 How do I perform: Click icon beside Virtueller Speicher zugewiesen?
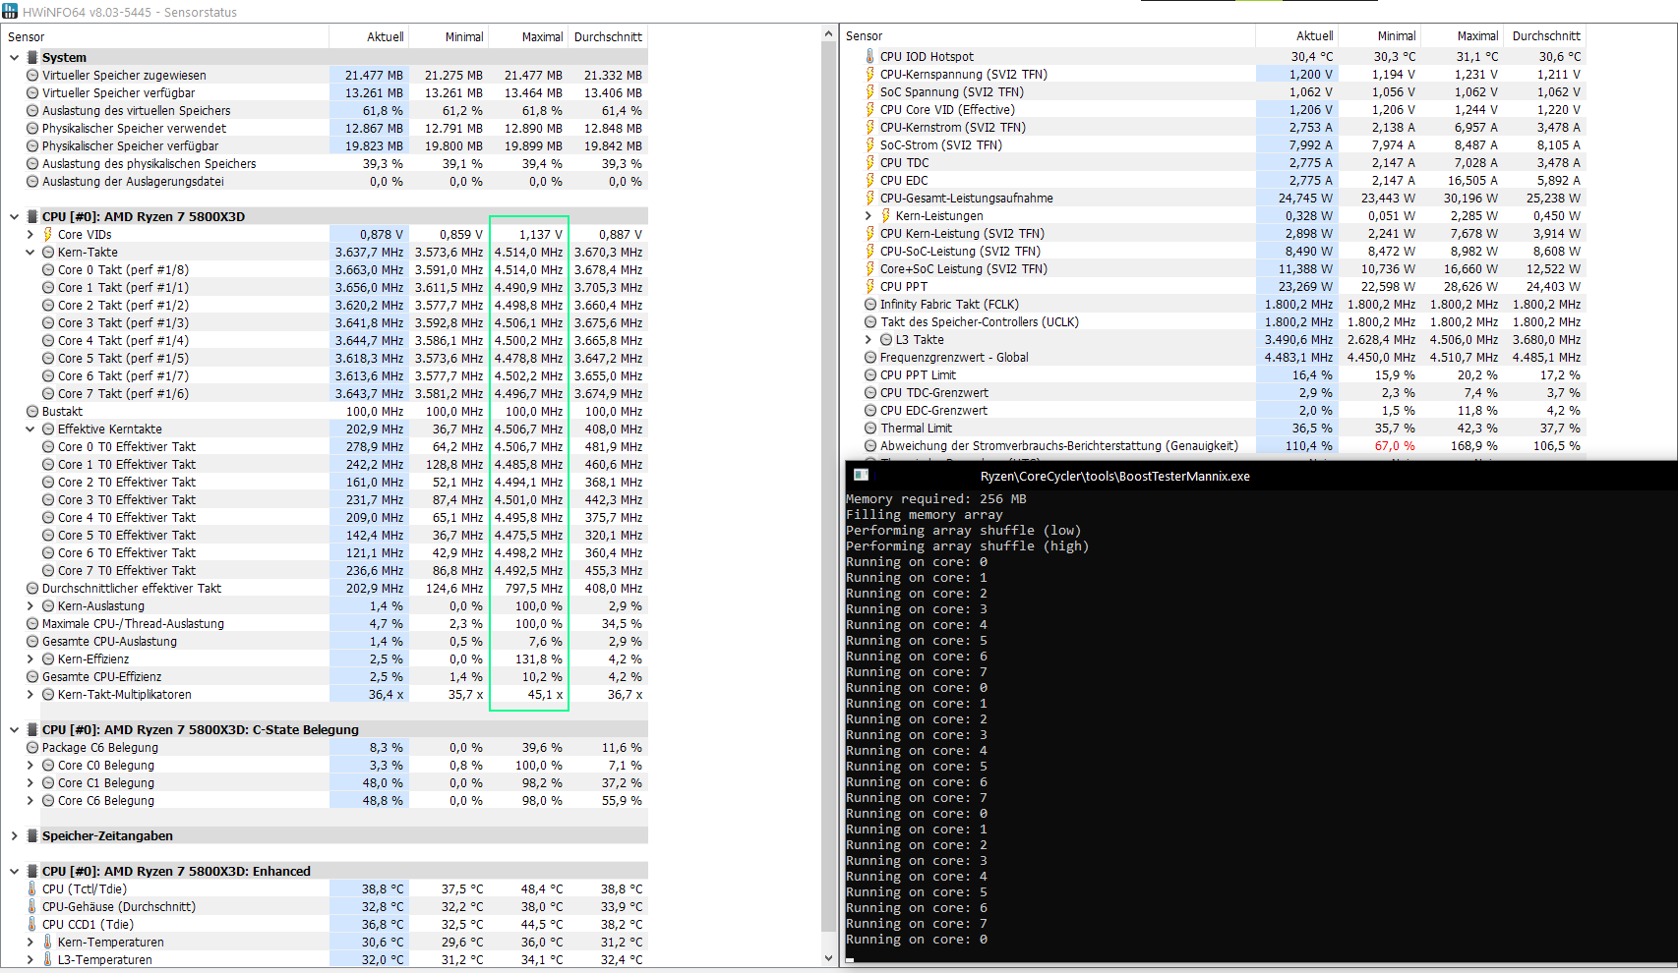[32, 75]
